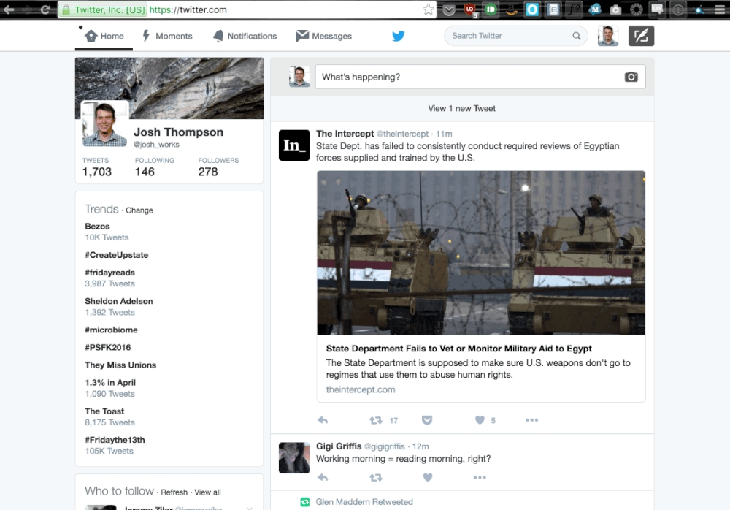Add photo with camera icon
Viewport: 730px width, 510px height.
631,77
